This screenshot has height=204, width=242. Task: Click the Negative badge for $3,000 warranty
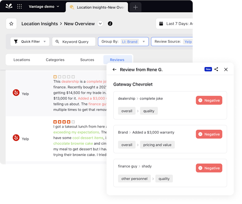point(209,134)
